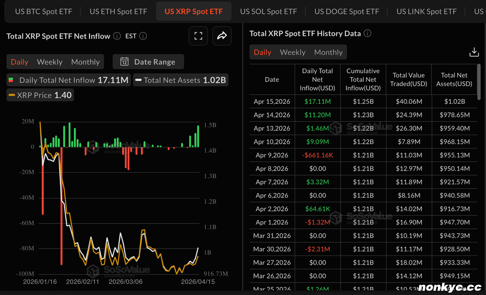Switch chart to Weekly view
486x295 pixels.
[49, 62]
